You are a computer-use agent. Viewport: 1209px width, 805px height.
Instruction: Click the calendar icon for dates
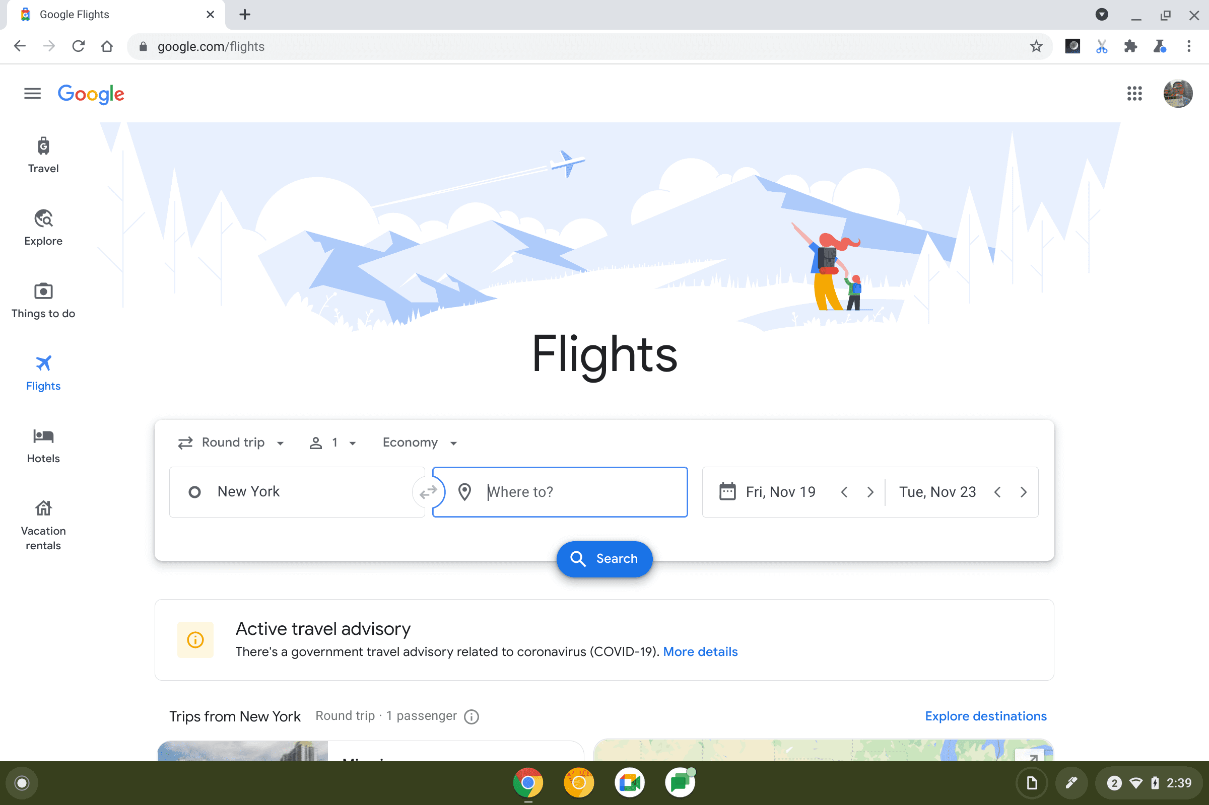pyautogui.click(x=727, y=491)
